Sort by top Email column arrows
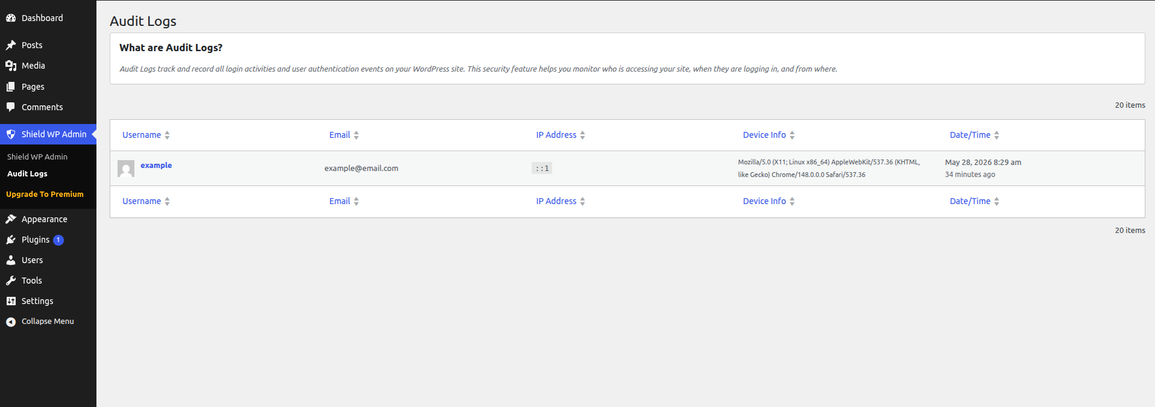1155x407 pixels. point(356,135)
